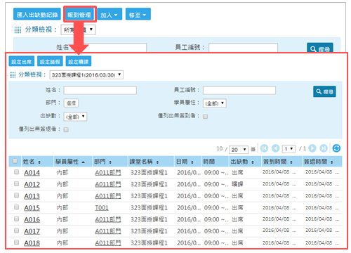Open the upper 分類檢視 dropdown

(78, 30)
